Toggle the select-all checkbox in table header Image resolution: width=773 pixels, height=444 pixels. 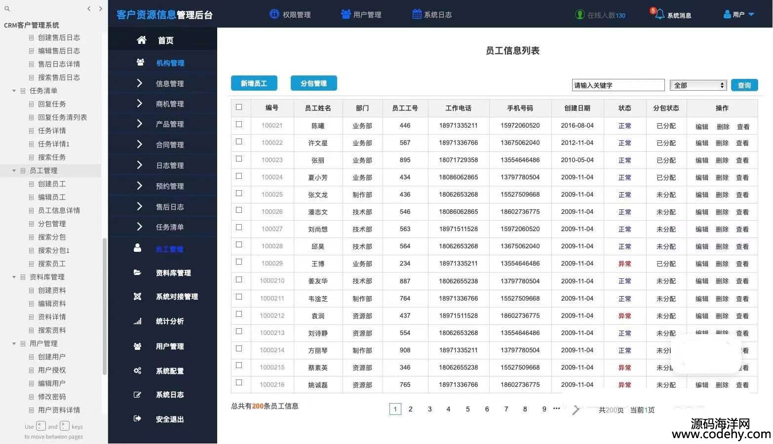[x=239, y=107]
